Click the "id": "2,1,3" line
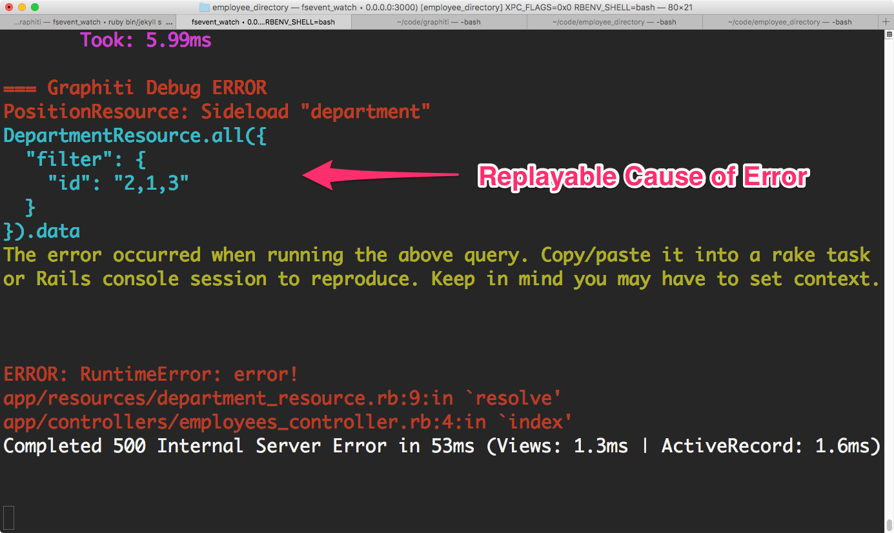Screen dimensions: 894x533 coord(118,183)
